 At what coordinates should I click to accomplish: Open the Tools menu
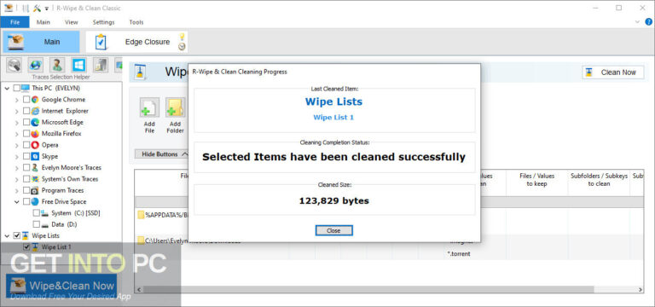click(x=136, y=22)
